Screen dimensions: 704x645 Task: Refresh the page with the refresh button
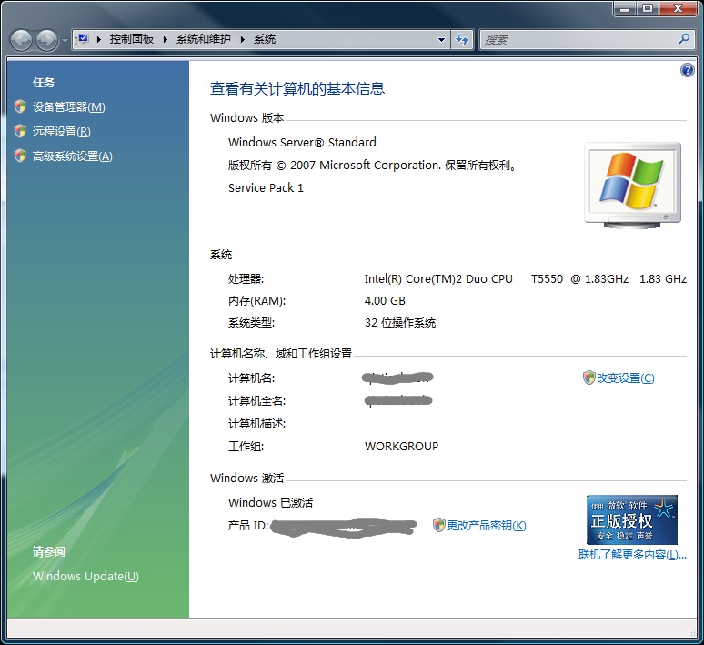pos(462,40)
